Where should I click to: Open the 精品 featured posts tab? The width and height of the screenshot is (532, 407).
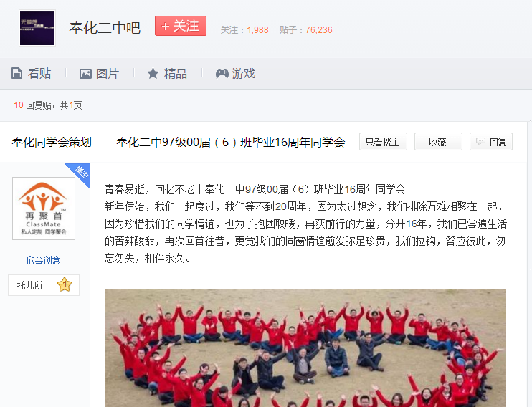[167, 73]
